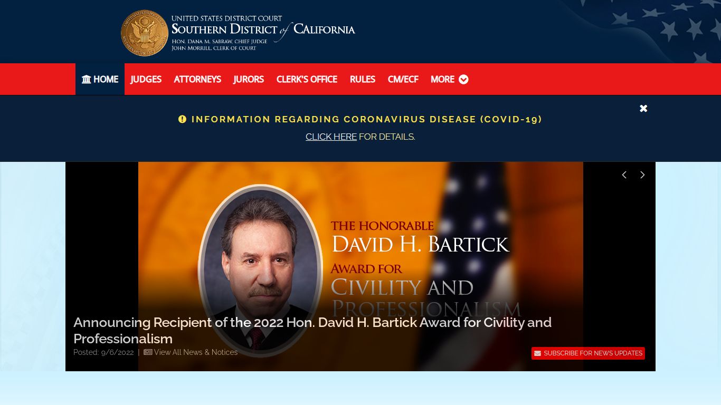The height and width of the screenshot is (405, 721).
Task: Click the David H. Bartick slide image
Action: click(360, 266)
